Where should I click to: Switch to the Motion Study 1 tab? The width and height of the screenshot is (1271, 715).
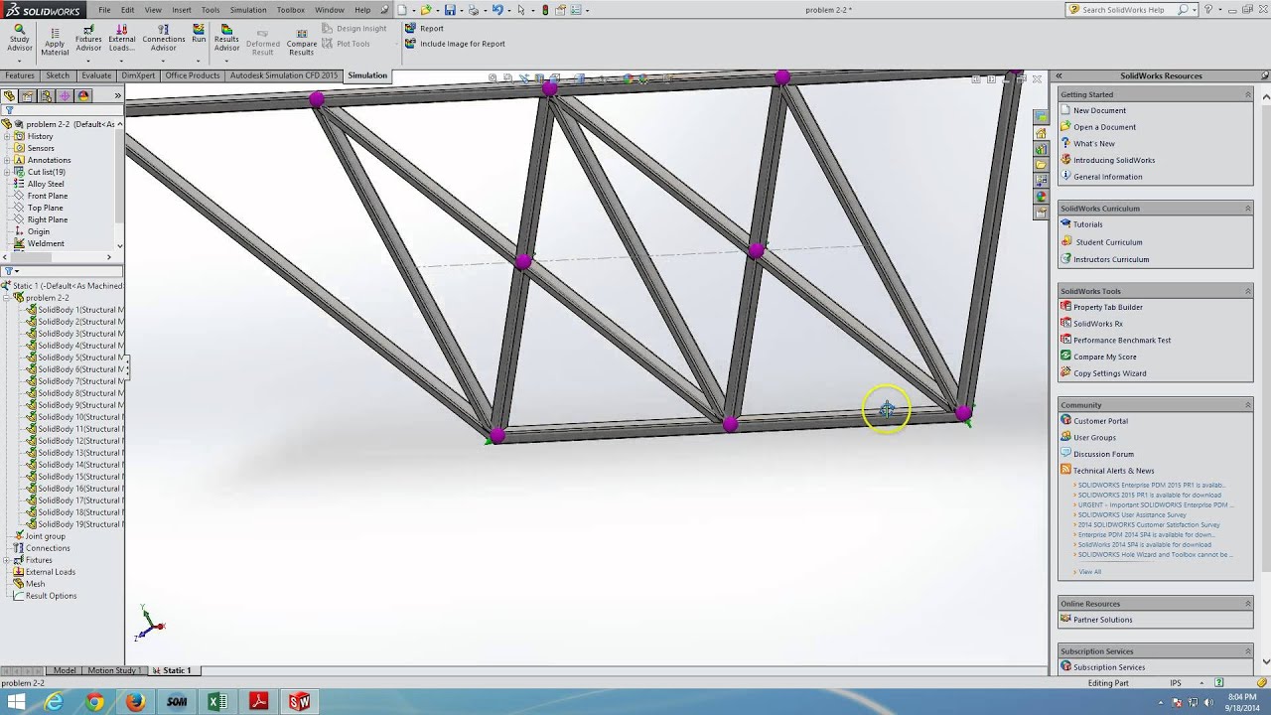pyautogui.click(x=114, y=670)
